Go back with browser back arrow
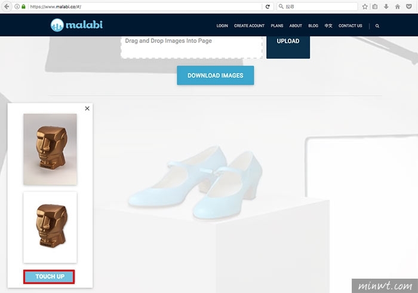418x293 pixels. 7,7
